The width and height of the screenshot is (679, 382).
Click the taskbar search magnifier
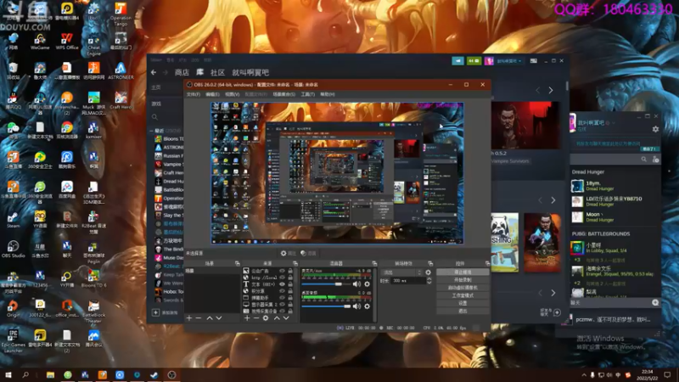[x=25, y=374]
